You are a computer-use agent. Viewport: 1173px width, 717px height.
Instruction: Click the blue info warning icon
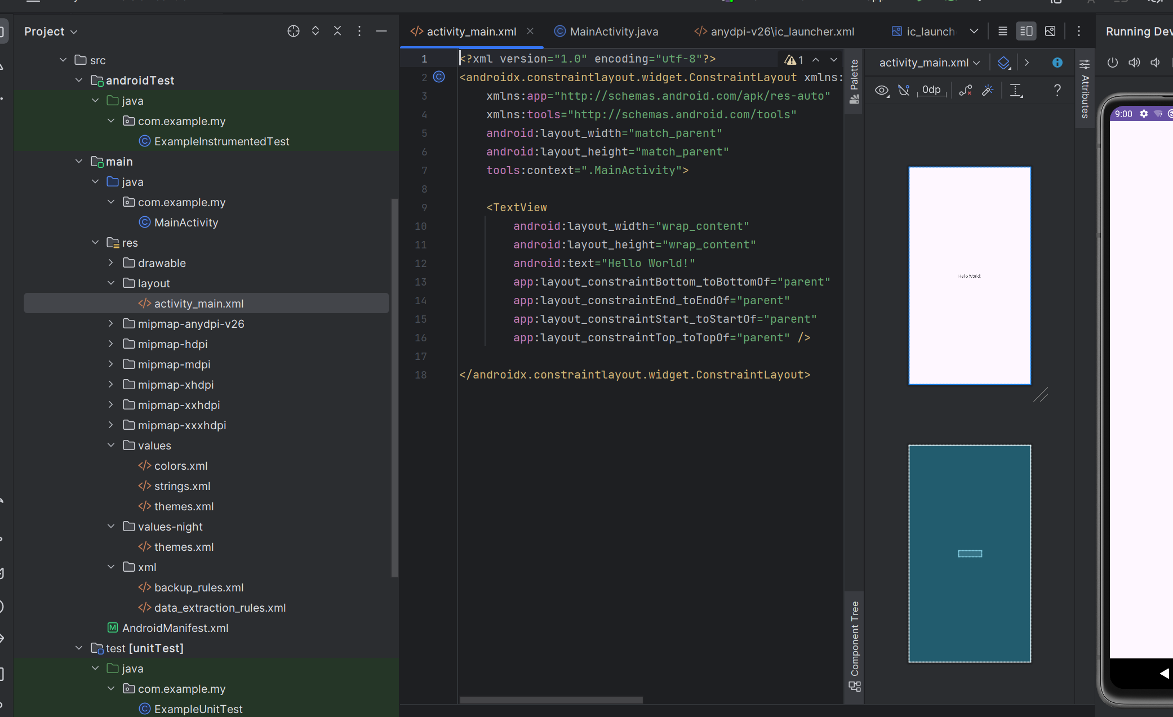click(x=1057, y=63)
